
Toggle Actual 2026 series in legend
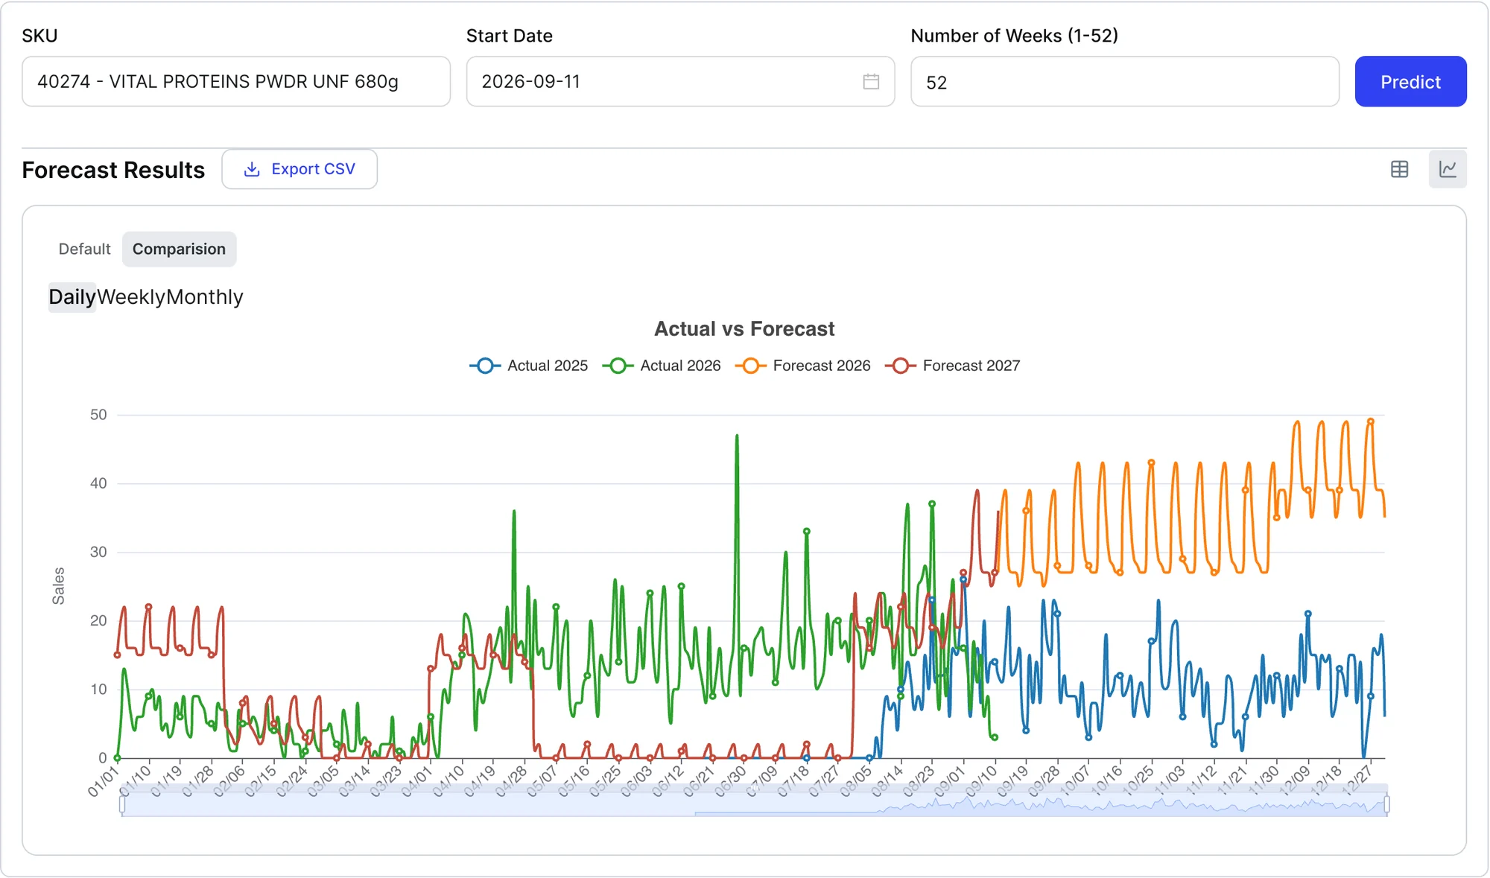point(662,366)
